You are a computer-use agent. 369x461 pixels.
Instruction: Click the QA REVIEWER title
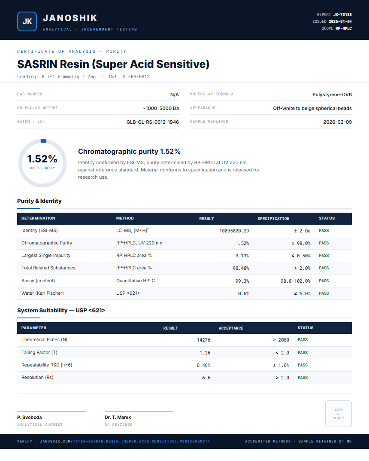(x=118, y=424)
